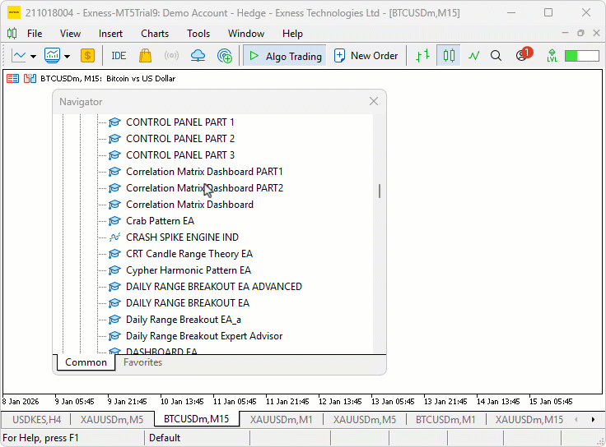The image size is (606, 447).
Task: Expand the indicators list dropdown arrow
Action: [68, 57]
